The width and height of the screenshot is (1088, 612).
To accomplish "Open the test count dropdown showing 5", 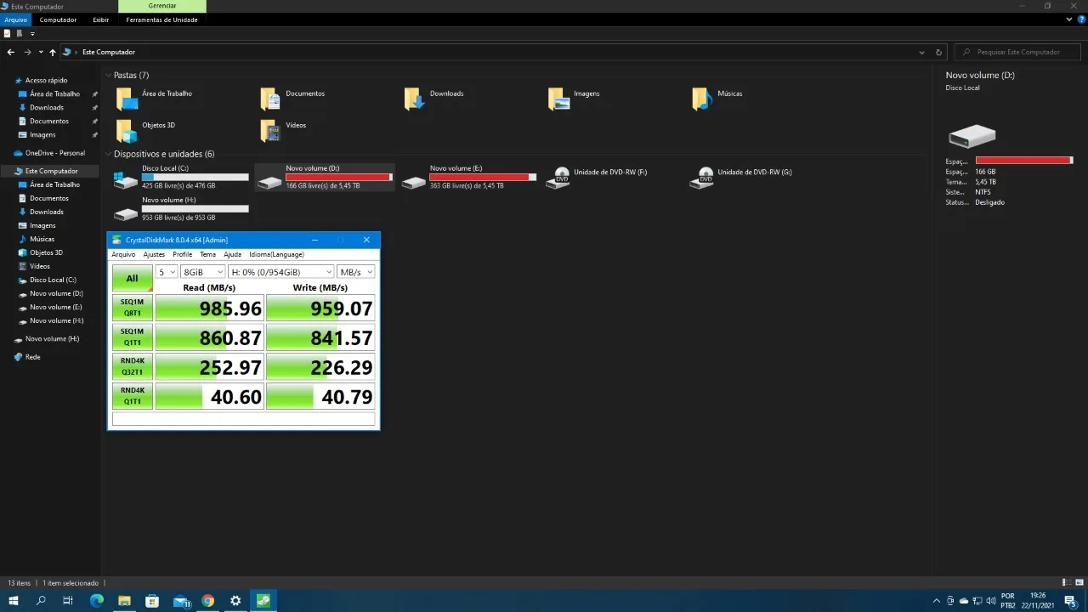I will tap(167, 272).
